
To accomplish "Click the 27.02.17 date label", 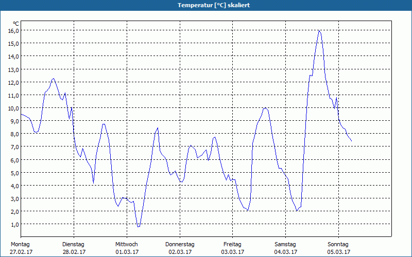I will pyautogui.click(x=21, y=252).
